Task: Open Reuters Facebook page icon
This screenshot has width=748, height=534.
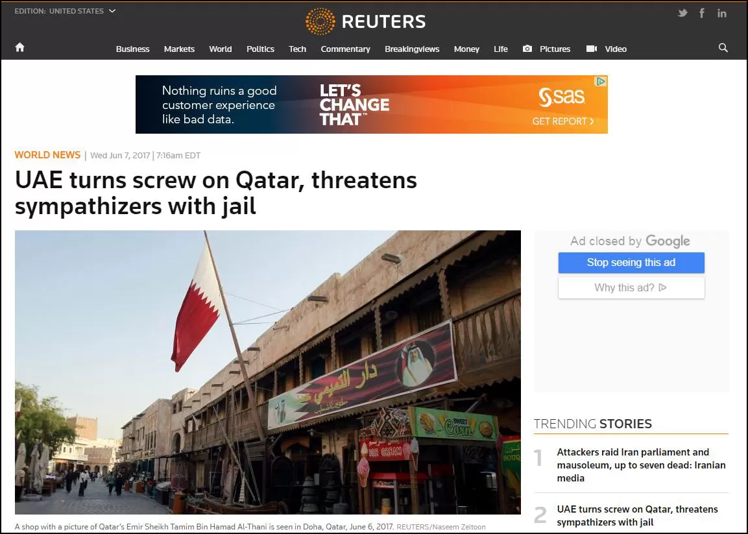Action: point(702,13)
